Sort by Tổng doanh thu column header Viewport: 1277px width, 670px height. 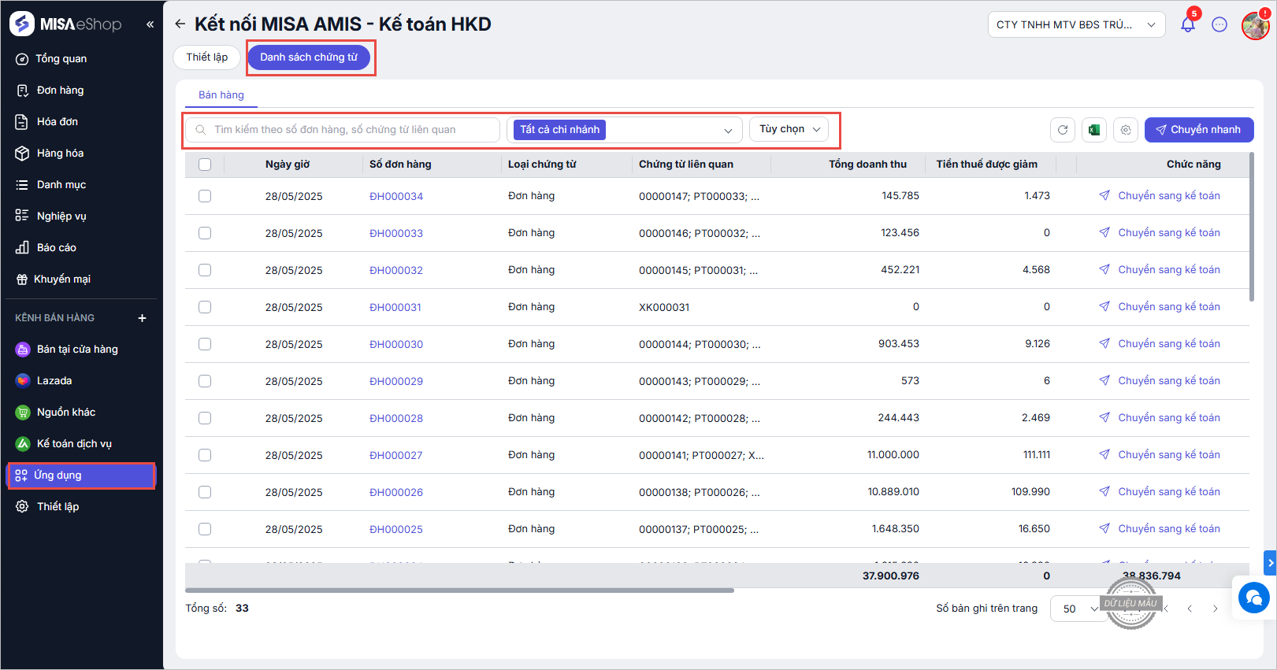867,164
